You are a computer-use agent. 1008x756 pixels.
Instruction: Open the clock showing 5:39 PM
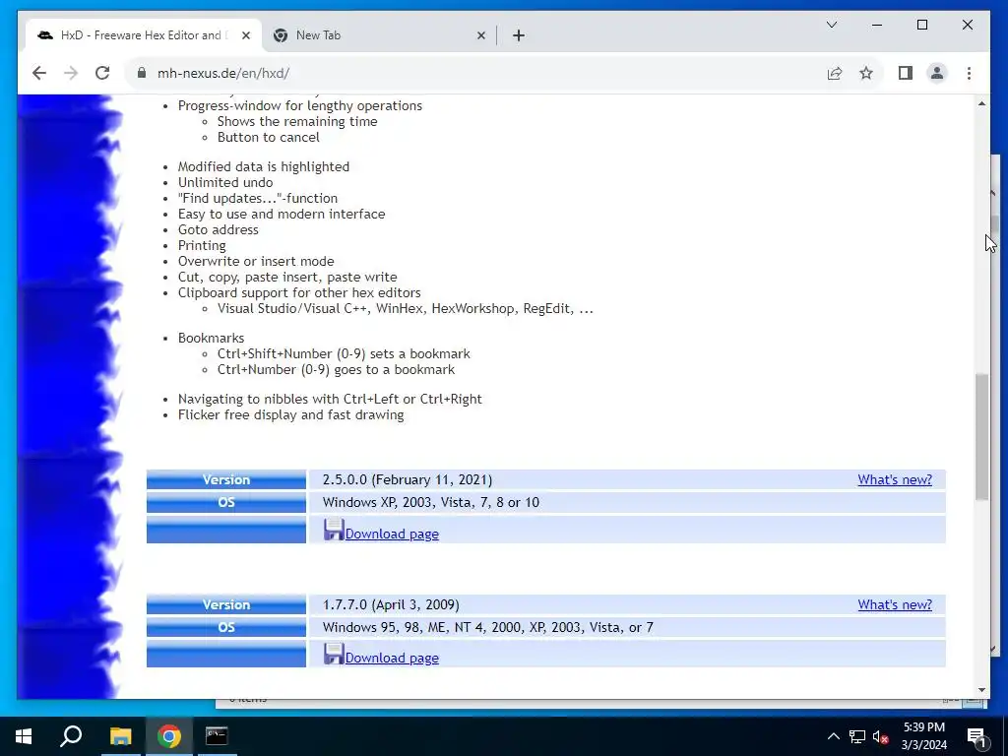[x=923, y=736]
